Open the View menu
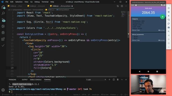Screen dimensions: 172x96 [26, 2]
